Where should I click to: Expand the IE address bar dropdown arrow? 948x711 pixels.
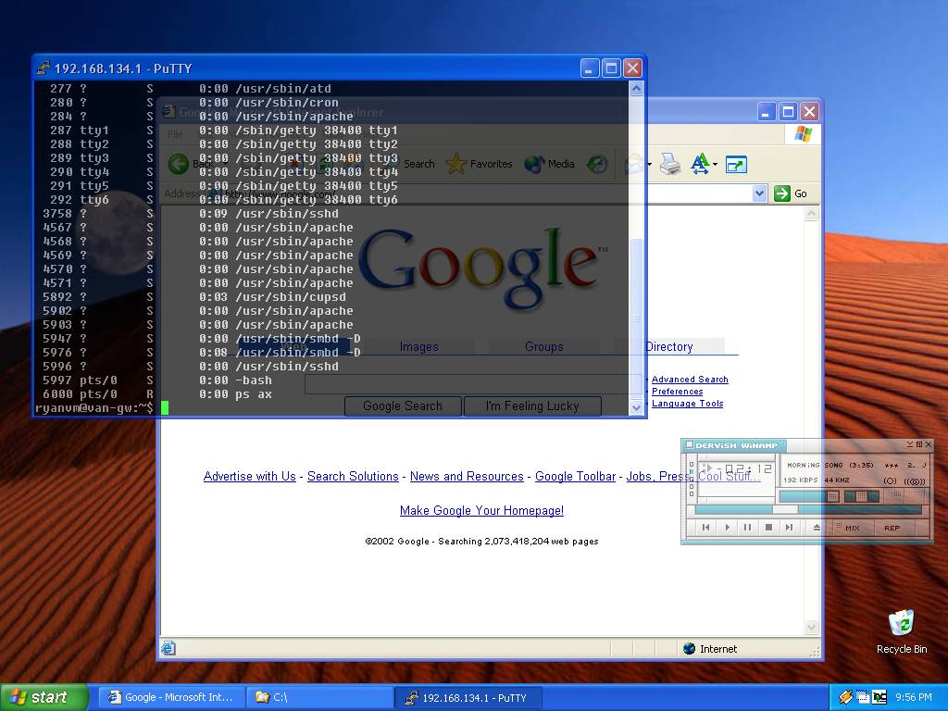tap(759, 193)
